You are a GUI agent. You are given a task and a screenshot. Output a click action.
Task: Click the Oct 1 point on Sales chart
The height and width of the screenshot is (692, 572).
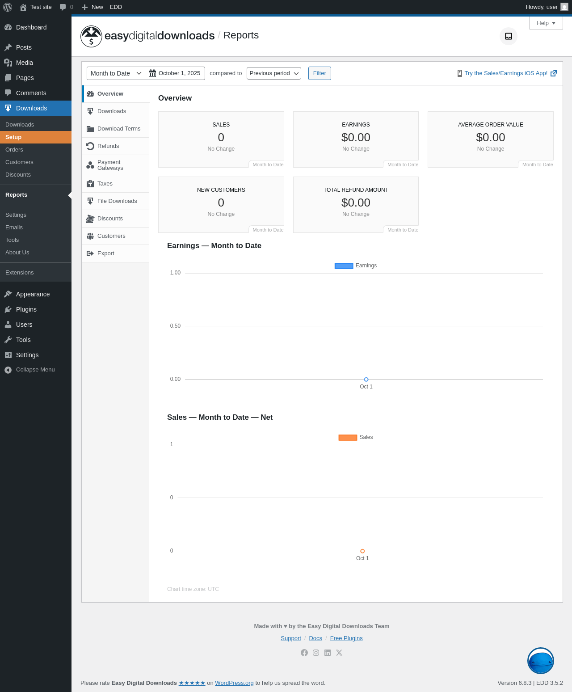pos(362,551)
